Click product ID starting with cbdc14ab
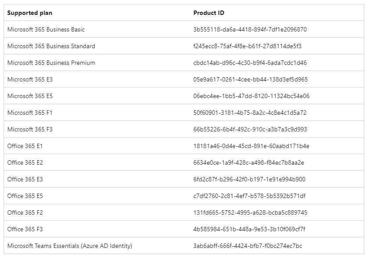 [x=250, y=63]
